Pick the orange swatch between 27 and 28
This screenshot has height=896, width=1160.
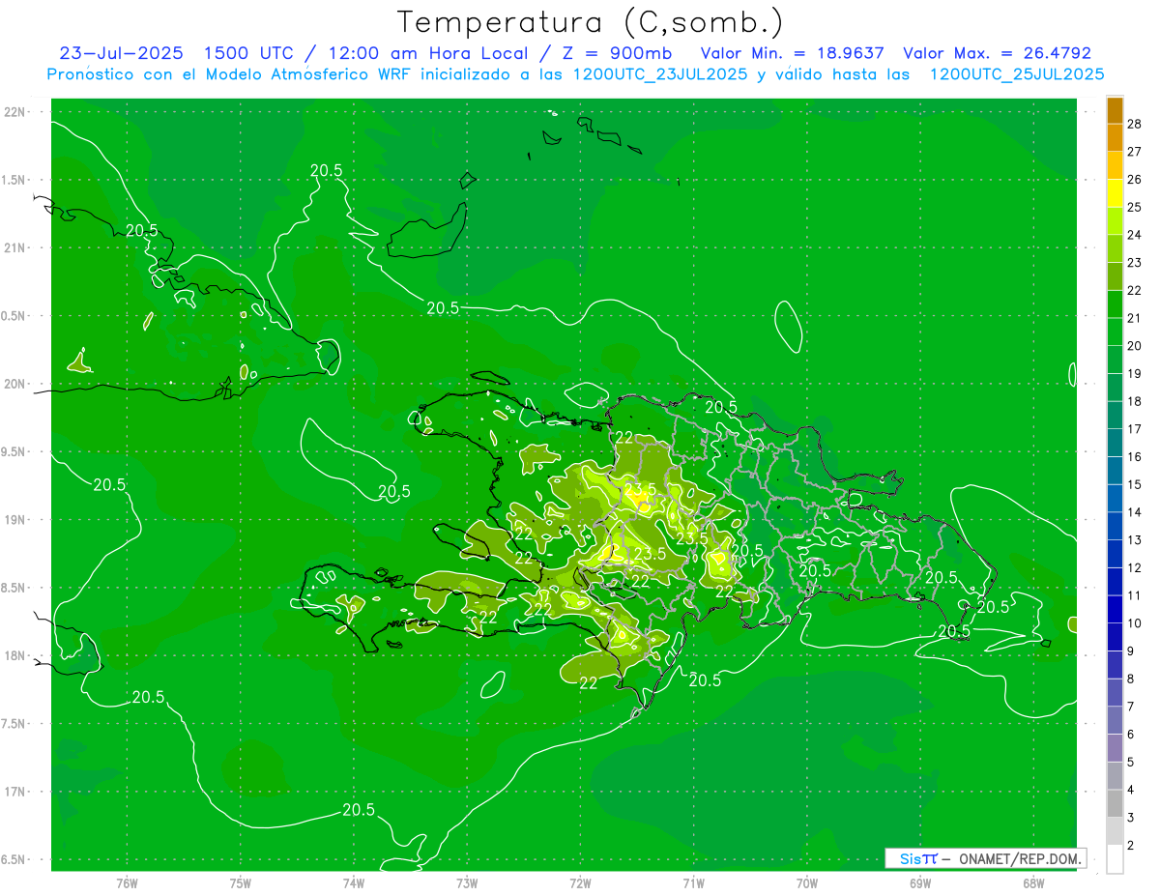click(x=1115, y=138)
